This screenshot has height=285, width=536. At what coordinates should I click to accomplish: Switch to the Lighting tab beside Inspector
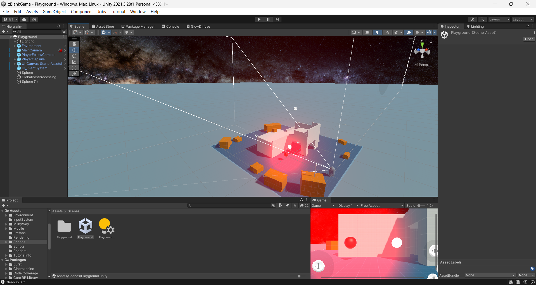475,26
